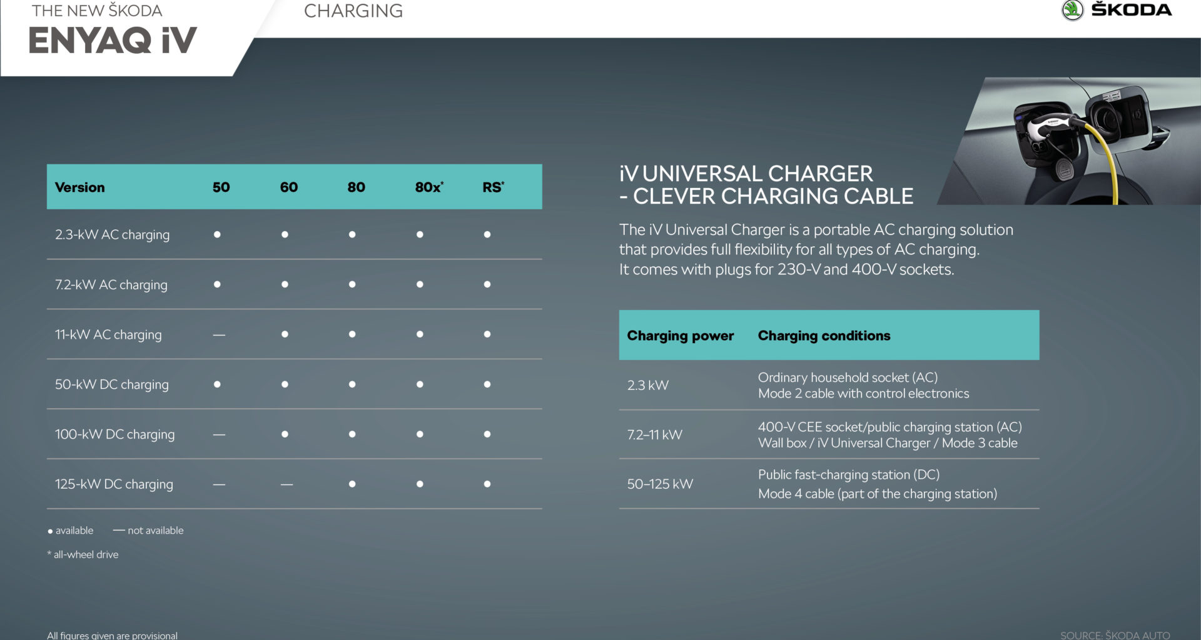Click the dot for 125-kW DC, RS column
Screen dimensions: 1201x640
pos(487,484)
